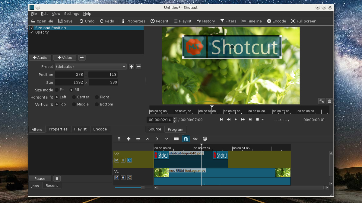Open the Encode panel from the toolbar
Viewport: 362px width, 203px height.
click(276, 21)
